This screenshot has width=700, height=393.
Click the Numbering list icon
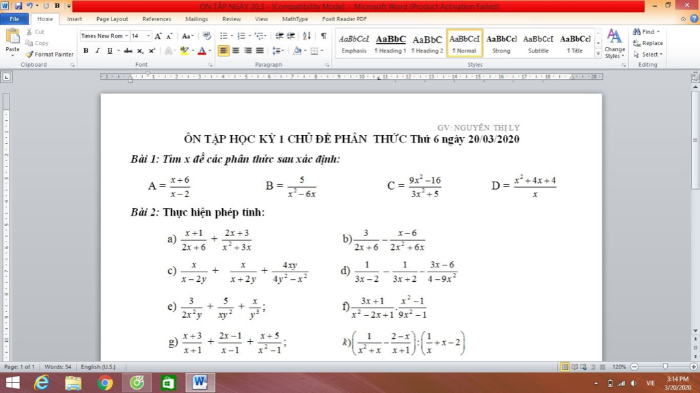click(x=241, y=36)
